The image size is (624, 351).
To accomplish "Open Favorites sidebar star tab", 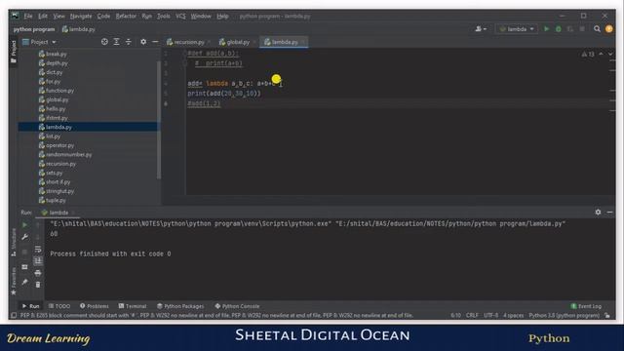I will [14, 281].
